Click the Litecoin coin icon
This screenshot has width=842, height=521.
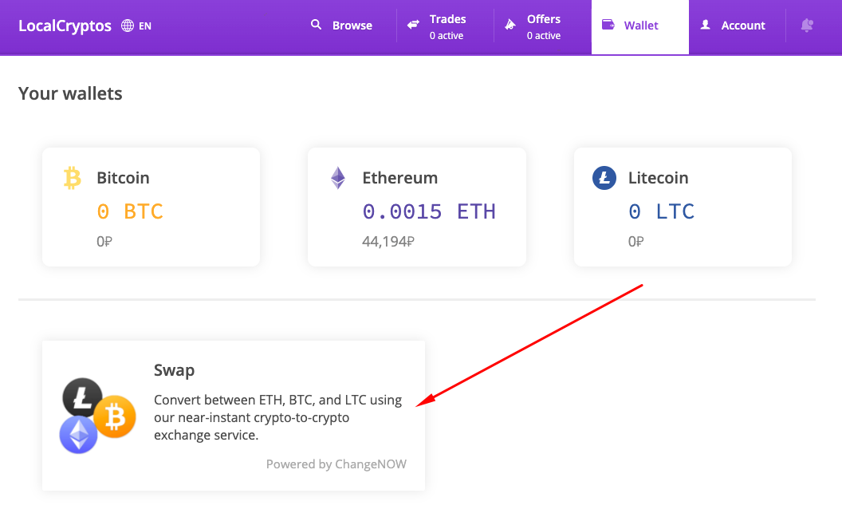(604, 177)
